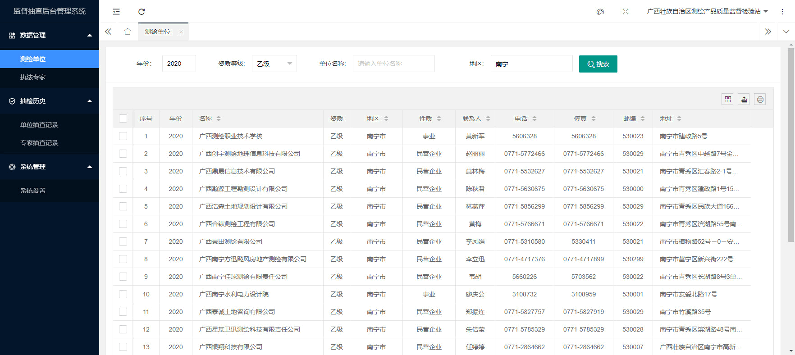Select 测绘单位 in sidebar
Image resolution: width=795 pixels, height=355 pixels.
point(50,59)
